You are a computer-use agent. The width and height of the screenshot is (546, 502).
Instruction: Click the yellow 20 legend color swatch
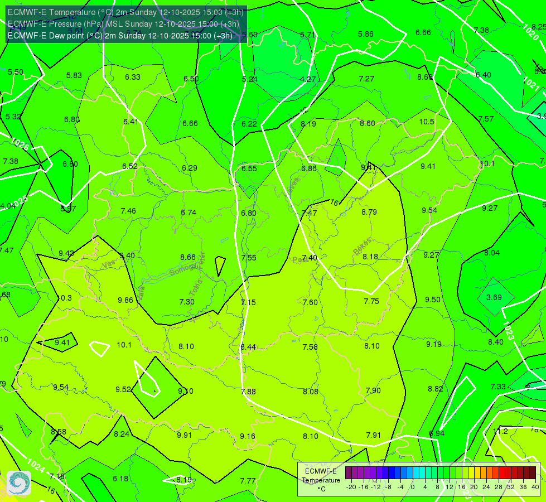point(471,473)
